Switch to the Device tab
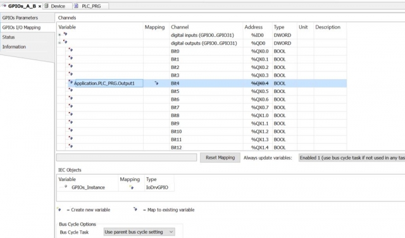The width and height of the screenshot is (405, 238). (58, 6)
